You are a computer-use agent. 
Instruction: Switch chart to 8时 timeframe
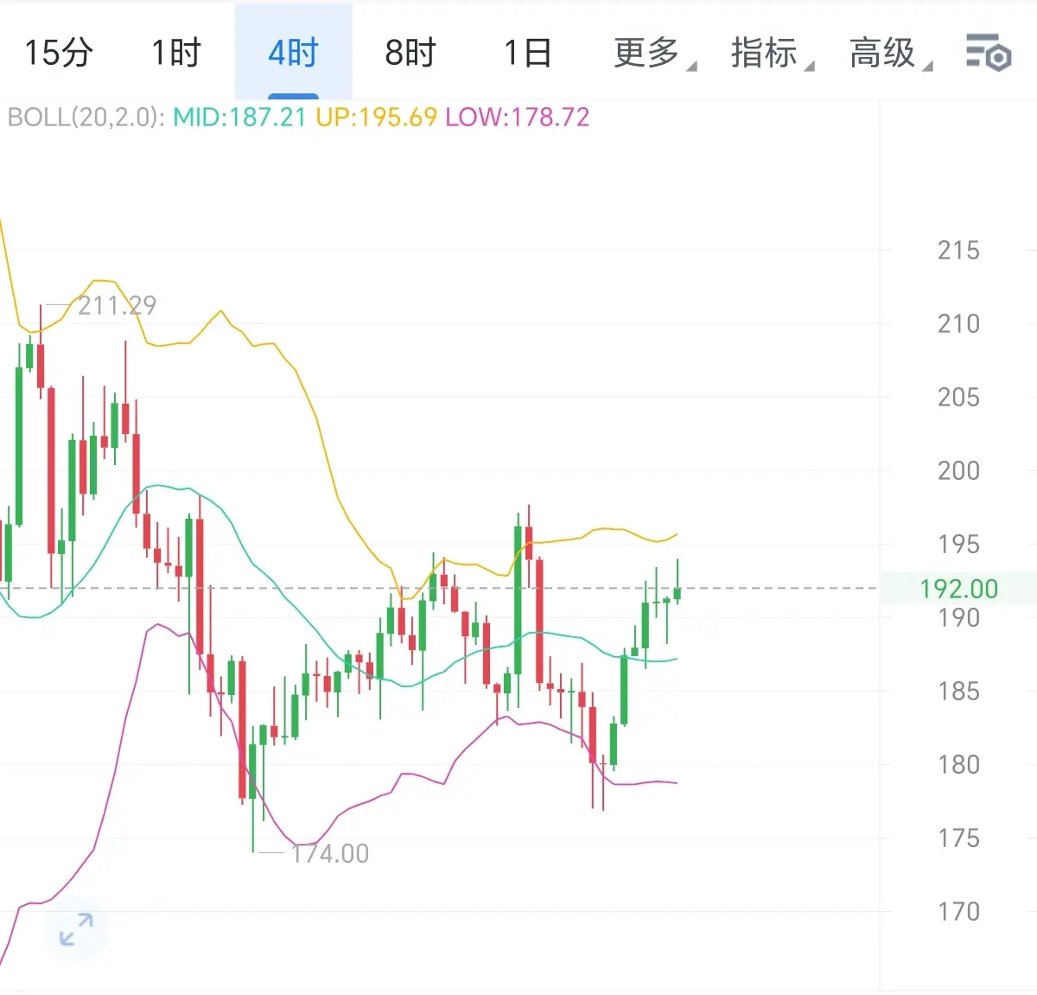410,53
